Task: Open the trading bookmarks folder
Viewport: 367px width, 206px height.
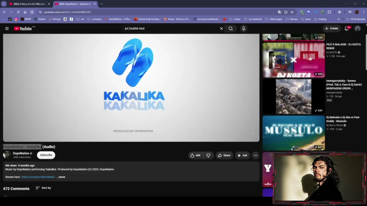Action: point(320,19)
